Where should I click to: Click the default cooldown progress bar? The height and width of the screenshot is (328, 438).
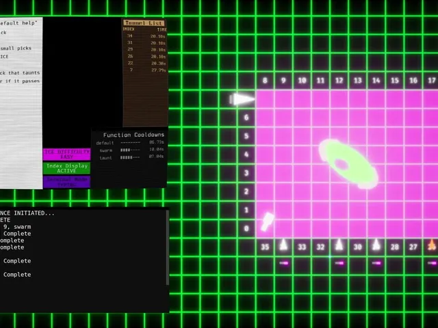pyautogui.click(x=131, y=143)
